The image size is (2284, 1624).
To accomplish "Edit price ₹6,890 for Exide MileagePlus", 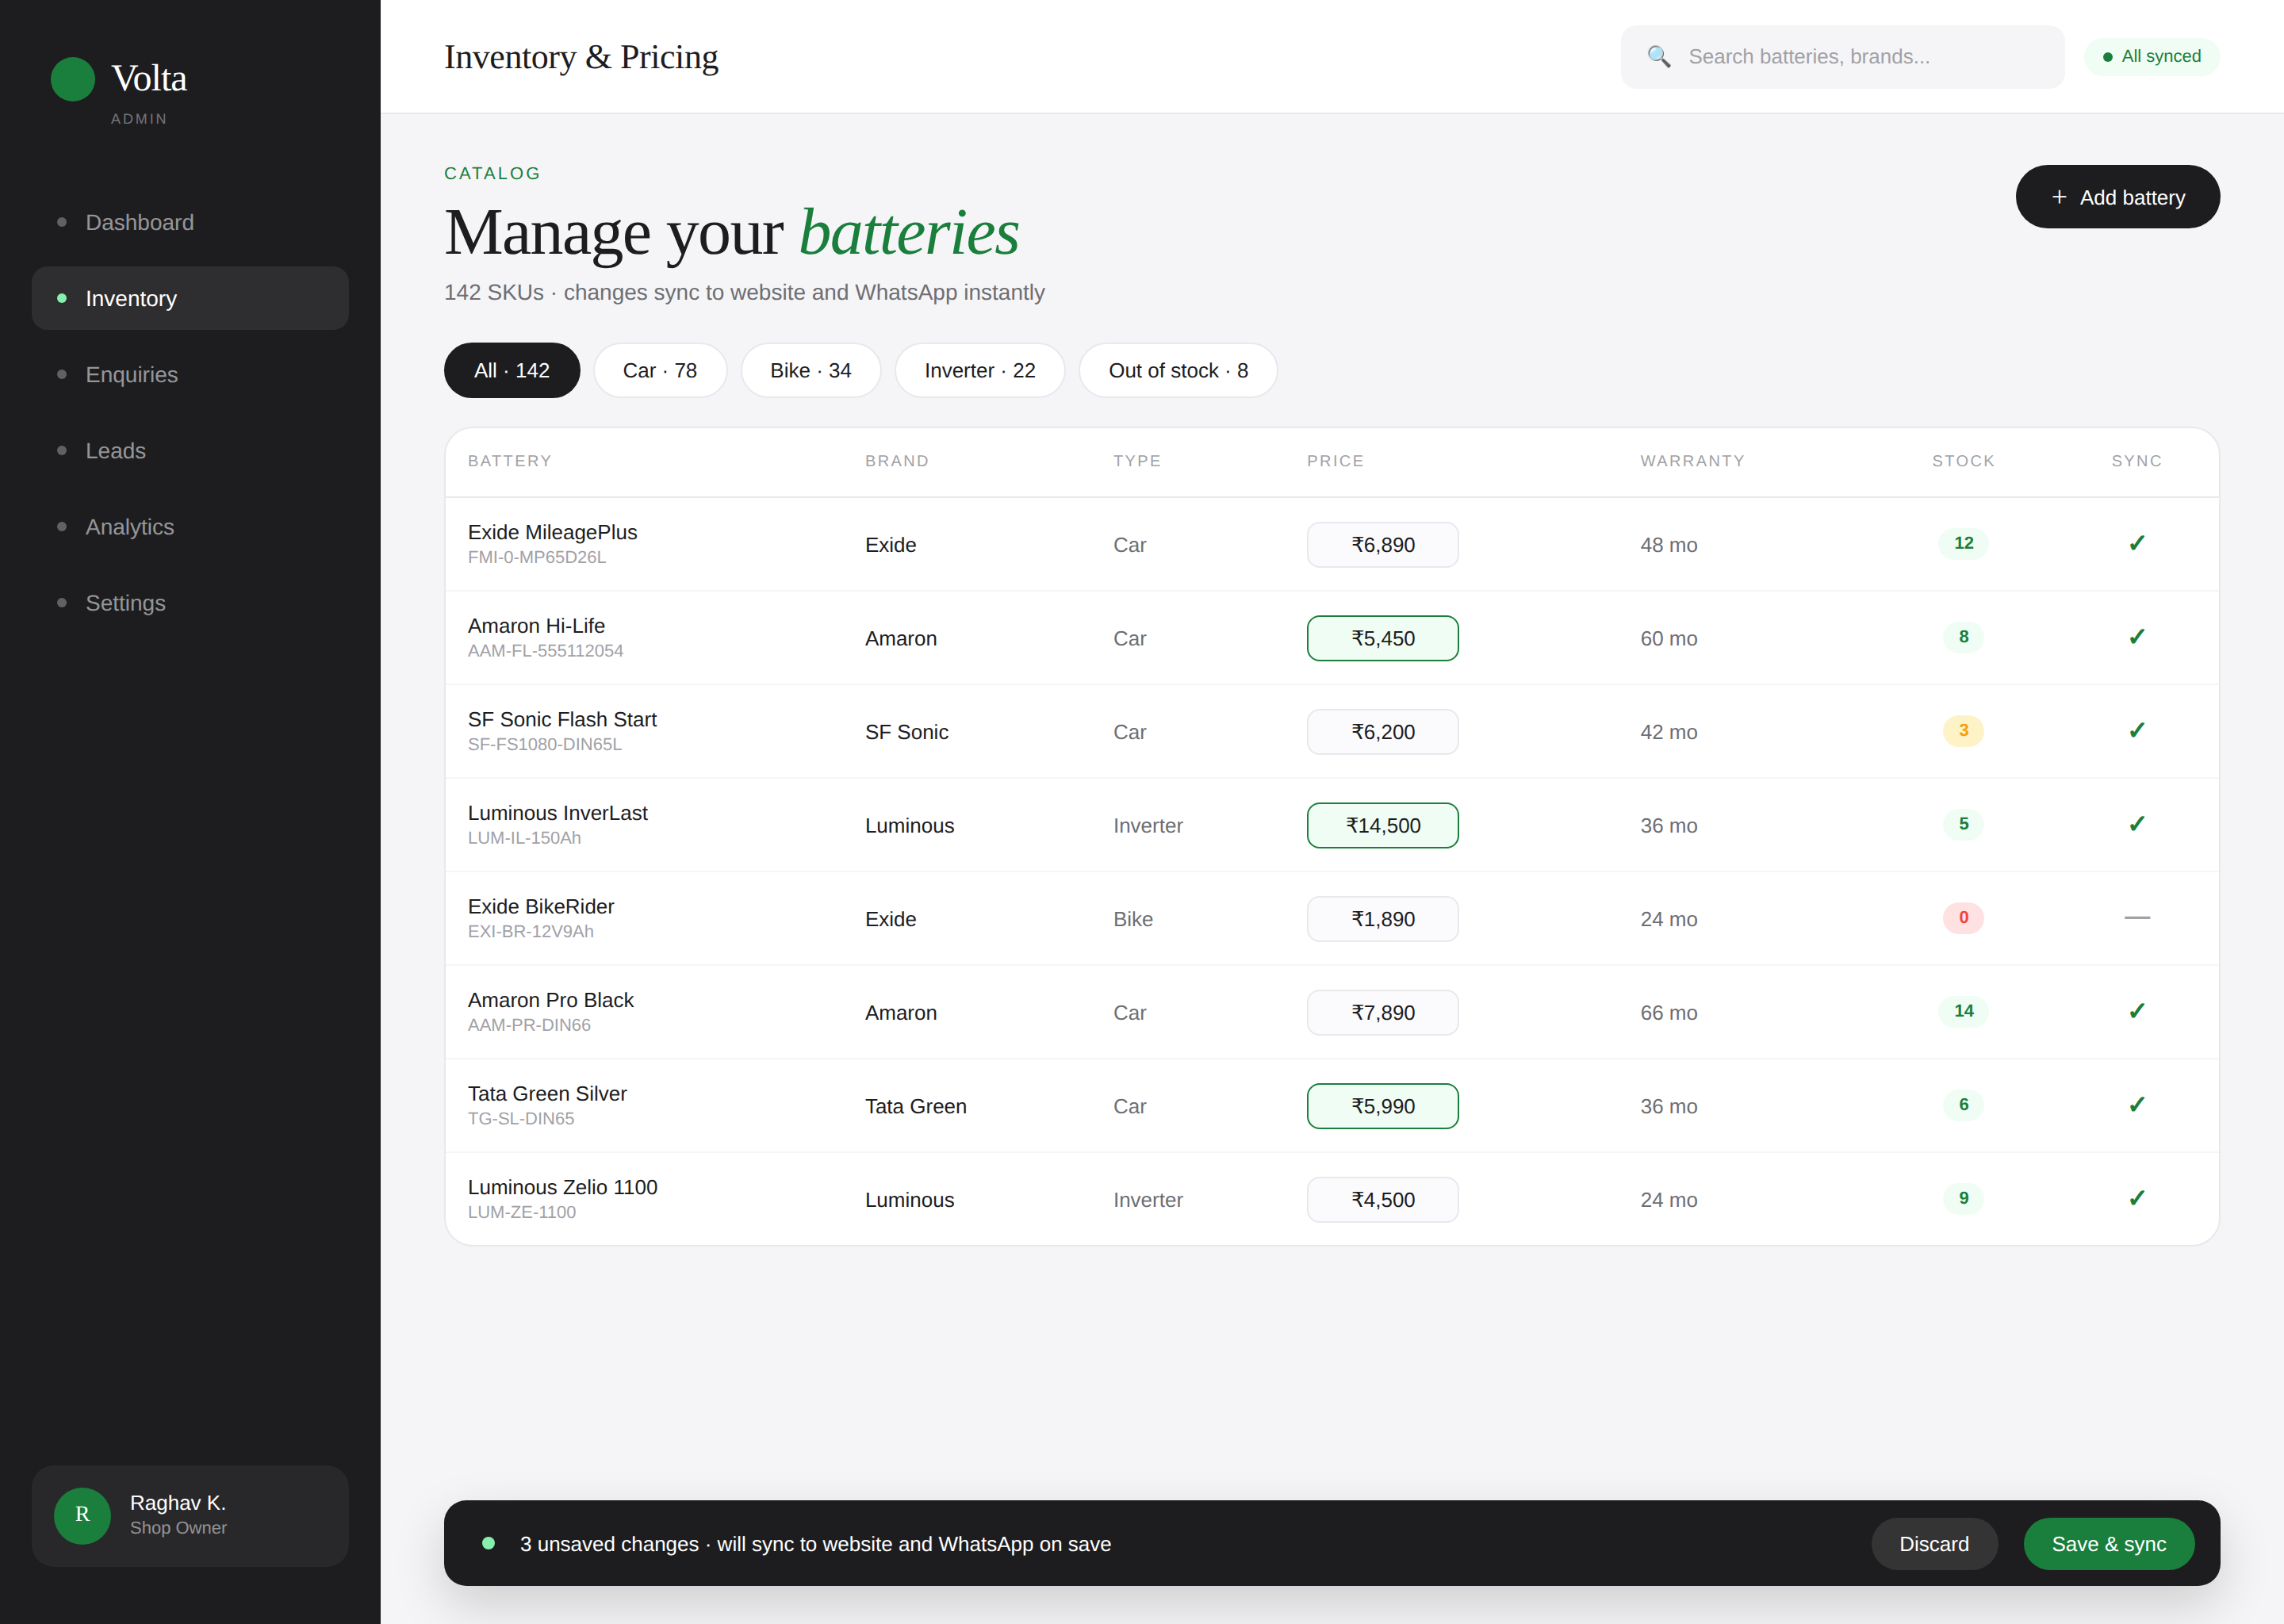I will [1383, 545].
